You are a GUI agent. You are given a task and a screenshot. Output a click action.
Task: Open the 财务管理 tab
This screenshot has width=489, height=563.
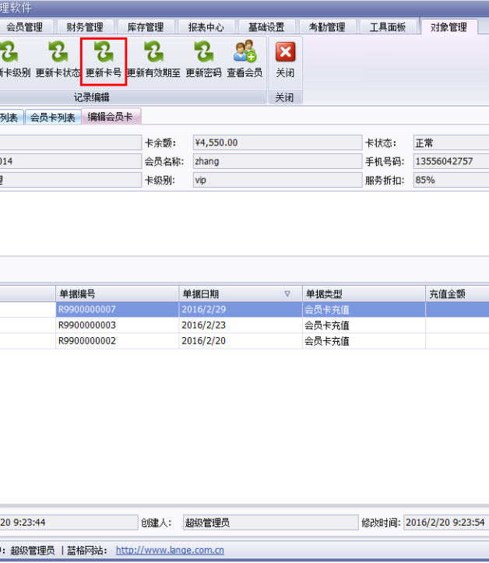point(85,27)
